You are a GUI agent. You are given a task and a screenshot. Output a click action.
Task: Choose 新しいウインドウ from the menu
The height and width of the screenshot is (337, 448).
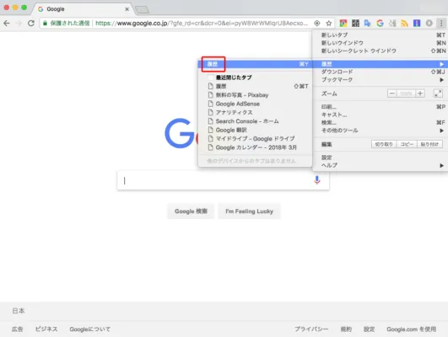click(x=381, y=43)
